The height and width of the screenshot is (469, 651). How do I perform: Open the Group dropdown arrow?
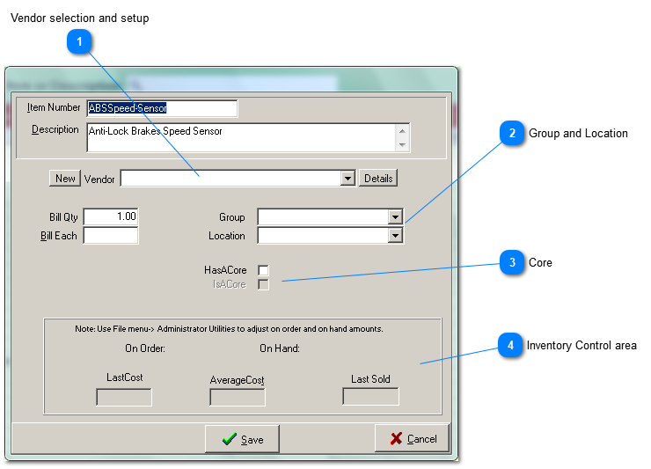395,217
